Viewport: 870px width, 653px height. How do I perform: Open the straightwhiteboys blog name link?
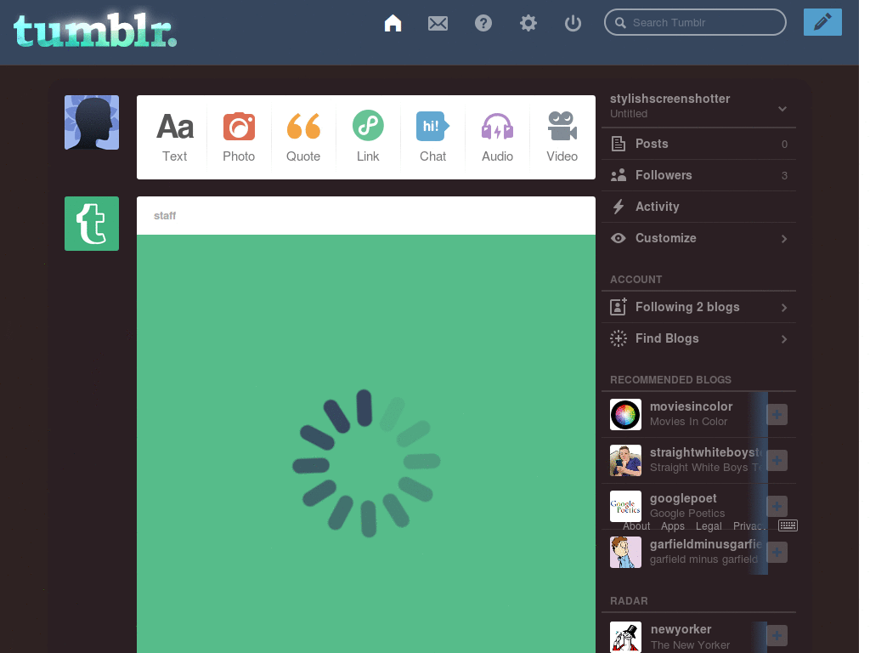(705, 452)
